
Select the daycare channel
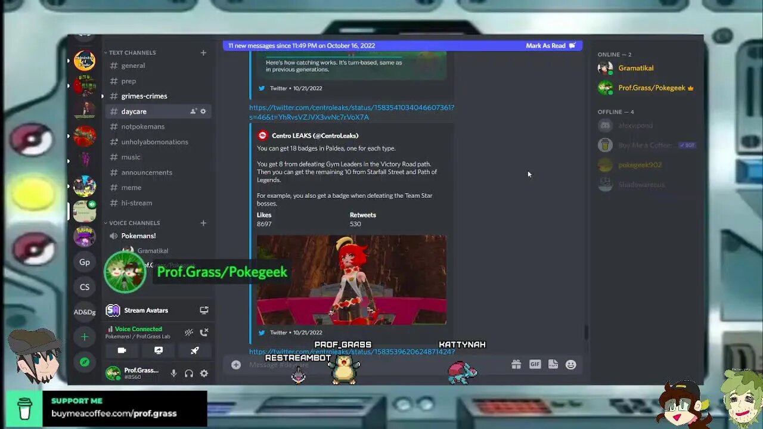coord(158,111)
